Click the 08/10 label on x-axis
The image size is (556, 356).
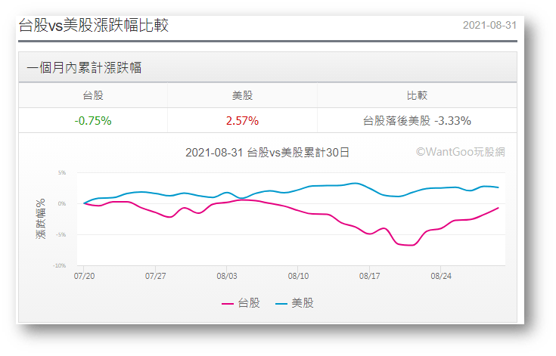(298, 277)
